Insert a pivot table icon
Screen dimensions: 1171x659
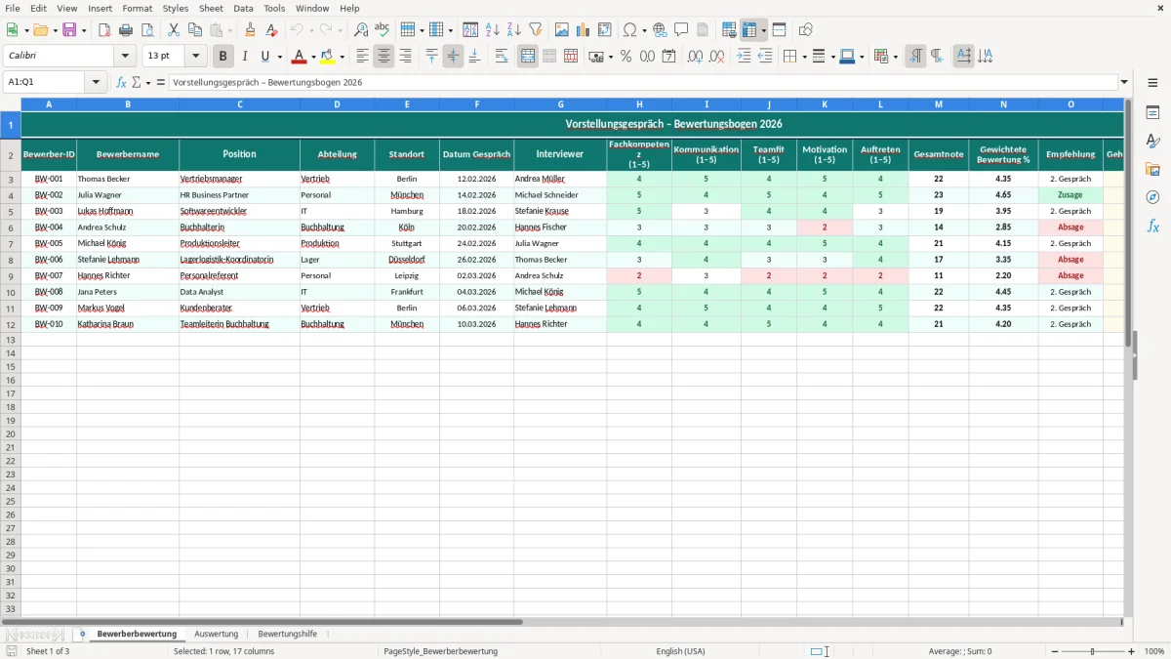coord(605,30)
